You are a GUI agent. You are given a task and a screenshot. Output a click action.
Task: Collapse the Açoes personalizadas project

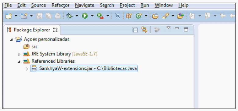tap(11, 40)
